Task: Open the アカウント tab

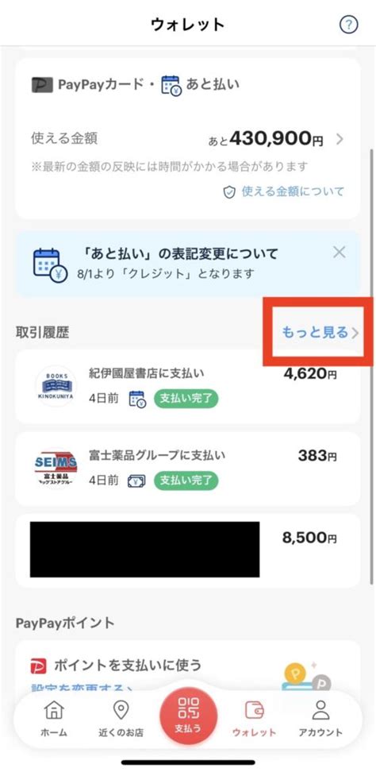Action: 320,719
